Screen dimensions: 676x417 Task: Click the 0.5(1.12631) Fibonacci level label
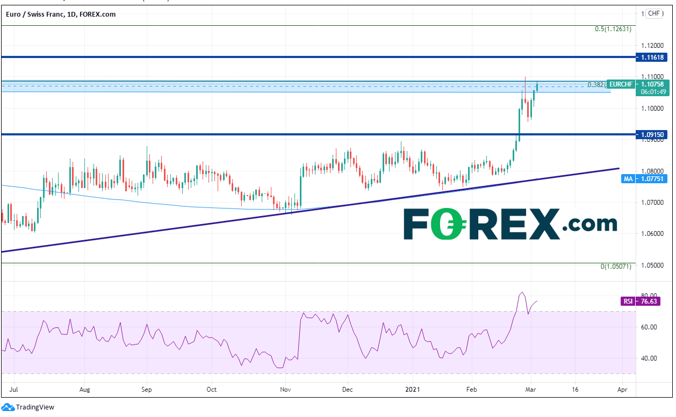[x=613, y=30]
